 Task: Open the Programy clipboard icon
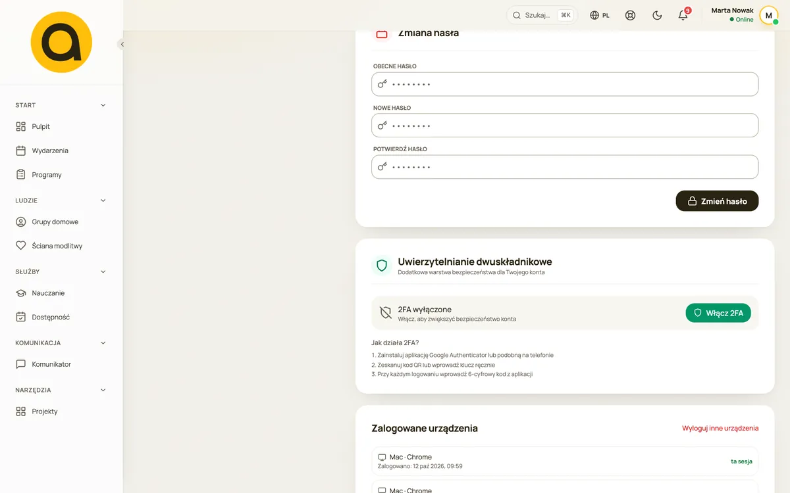click(x=20, y=175)
